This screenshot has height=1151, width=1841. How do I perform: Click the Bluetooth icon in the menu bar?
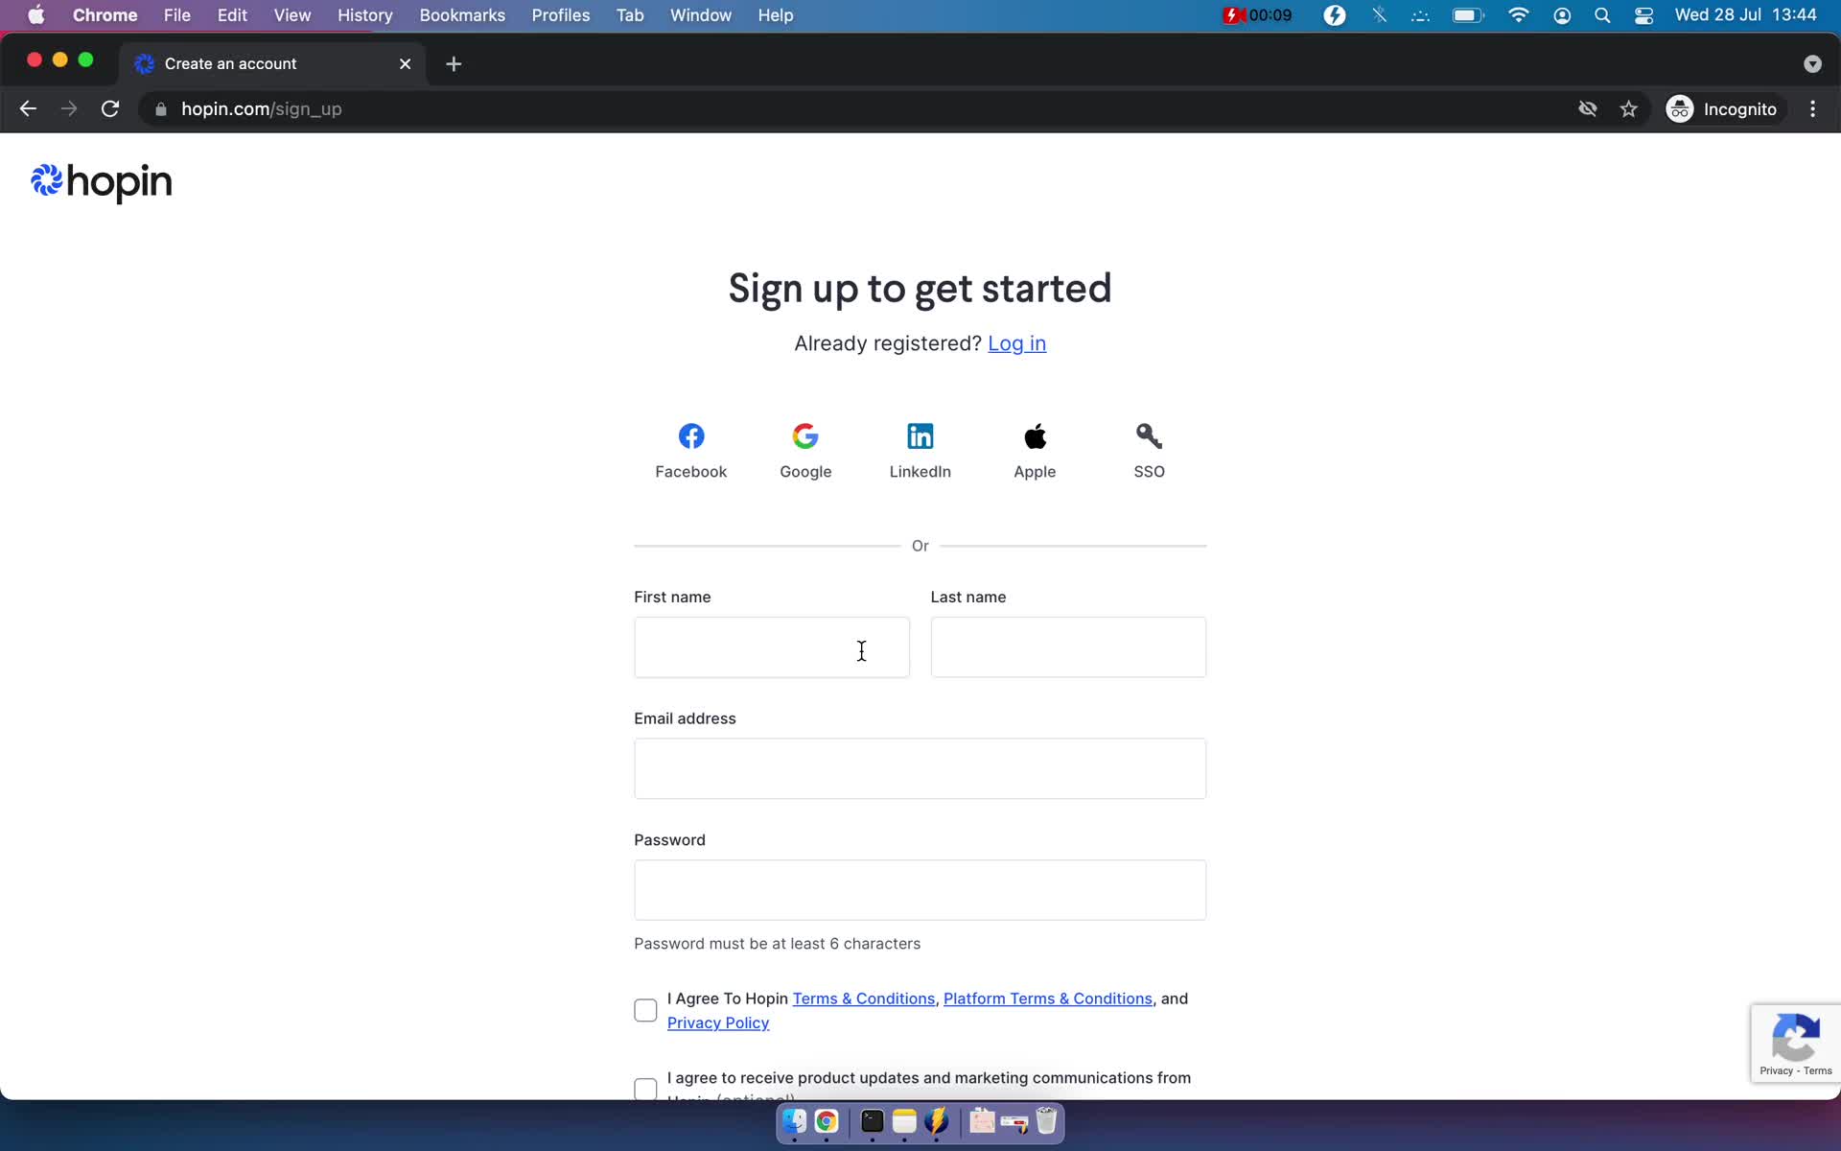coord(1379,15)
